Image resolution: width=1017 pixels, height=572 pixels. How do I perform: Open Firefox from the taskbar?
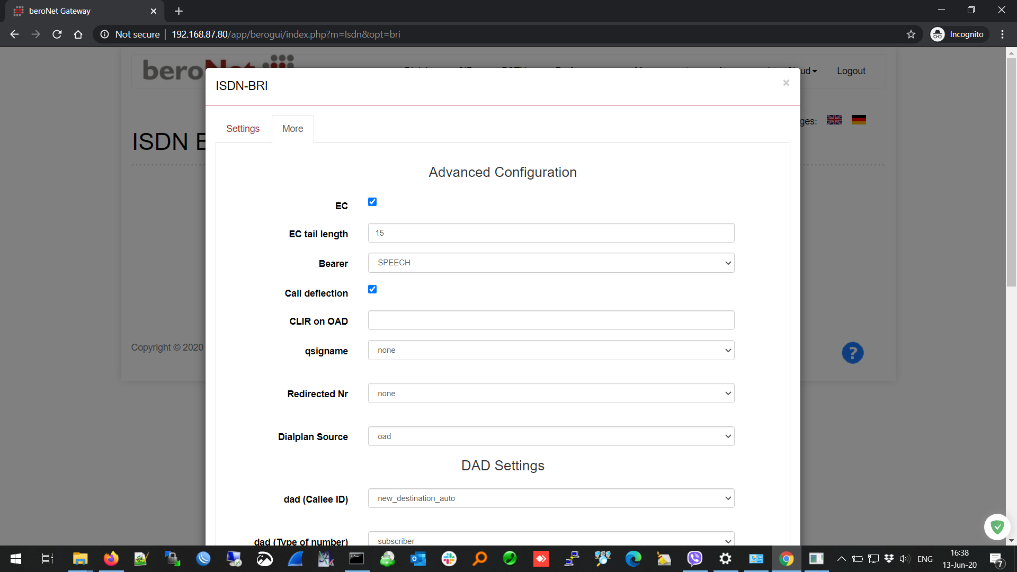click(x=111, y=559)
